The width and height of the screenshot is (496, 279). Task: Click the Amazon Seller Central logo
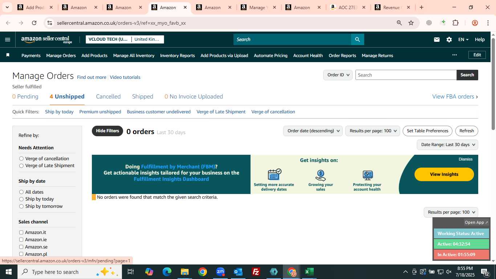(47, 40)
